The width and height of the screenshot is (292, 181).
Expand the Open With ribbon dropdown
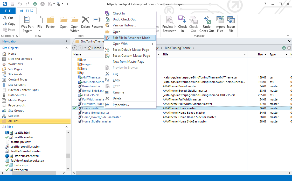[78, 31]
